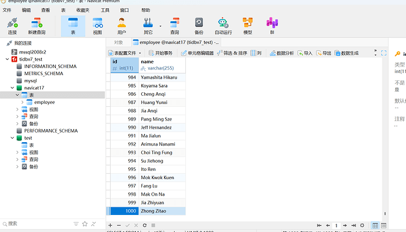Open Table Profile (表配置文件) dropdown
406x232 pixels.
click(x=125, y=53)
